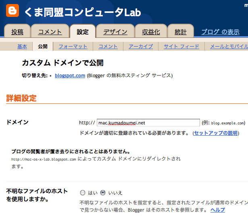The height and width of the screenshot is (221, 248).
Task: Open the ヘルプ link
Action: tap(218, 210)
